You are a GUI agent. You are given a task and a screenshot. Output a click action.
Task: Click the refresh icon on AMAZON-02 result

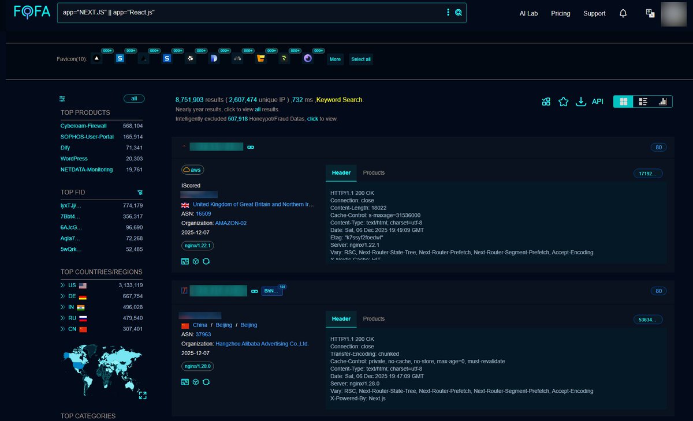206,261
